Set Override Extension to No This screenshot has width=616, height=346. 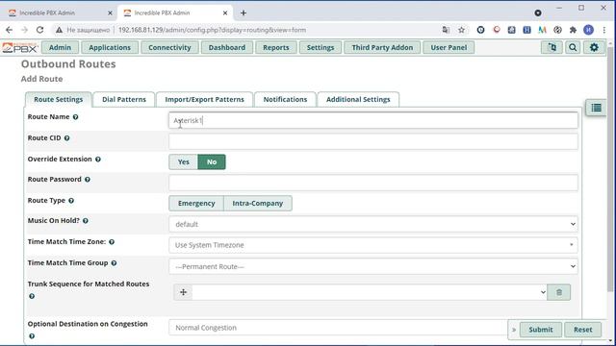click(x=212, y=162)
